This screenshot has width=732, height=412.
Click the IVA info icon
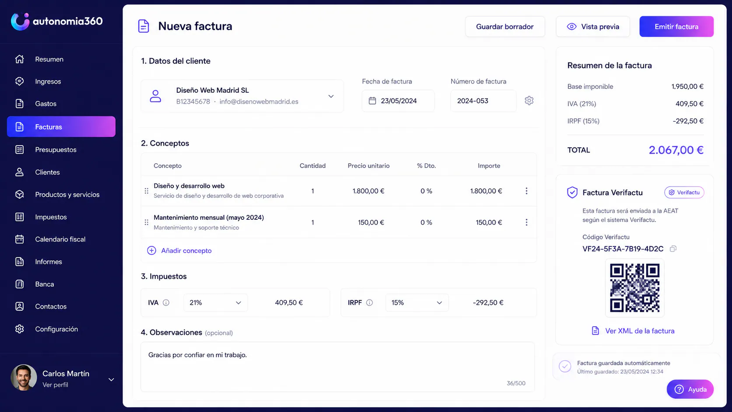166,303
